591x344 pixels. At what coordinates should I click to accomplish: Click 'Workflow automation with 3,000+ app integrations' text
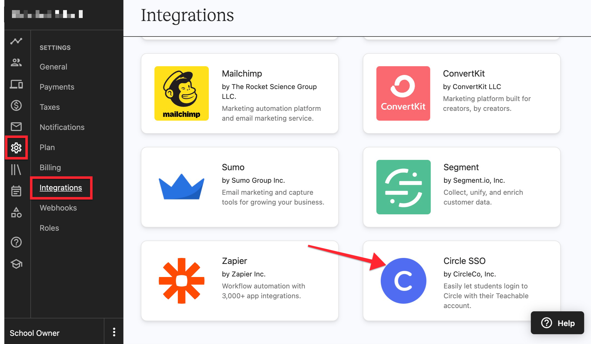tap(264, 291)
